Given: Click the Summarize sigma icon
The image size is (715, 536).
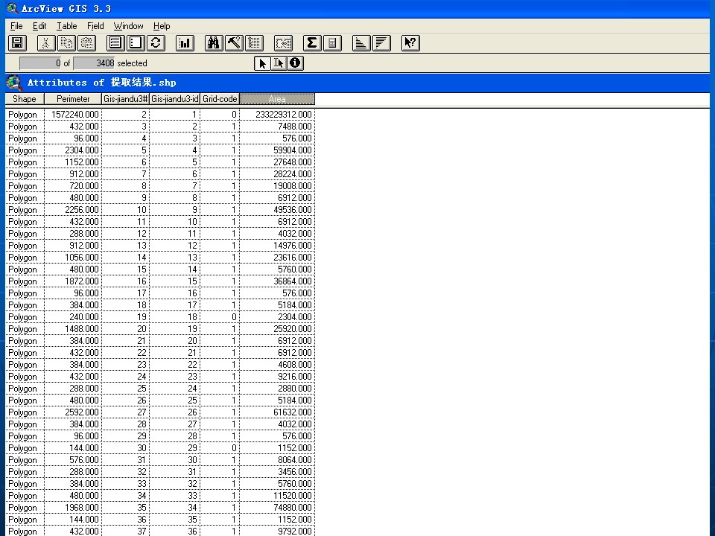Looking at the screenshot, I should click(x=312, y=43).
